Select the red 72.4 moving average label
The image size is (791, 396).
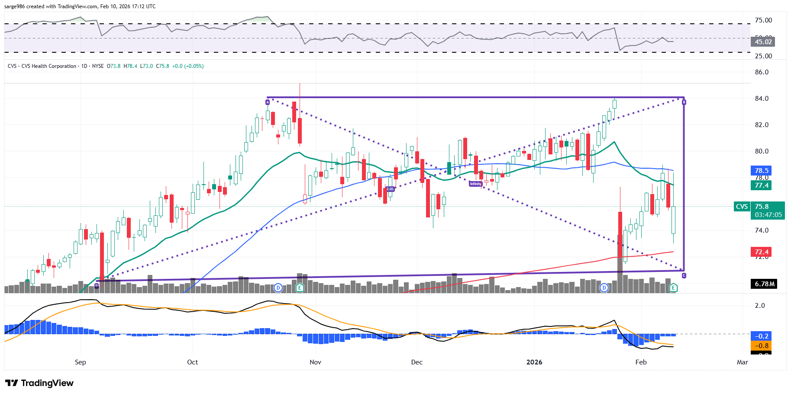pos(762,252)
